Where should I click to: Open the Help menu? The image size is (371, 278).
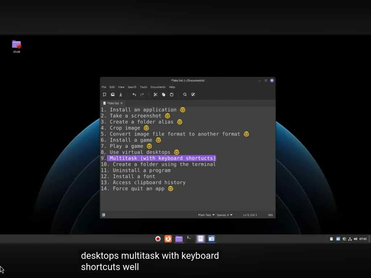pyautogui.click(x=172, y=87)
